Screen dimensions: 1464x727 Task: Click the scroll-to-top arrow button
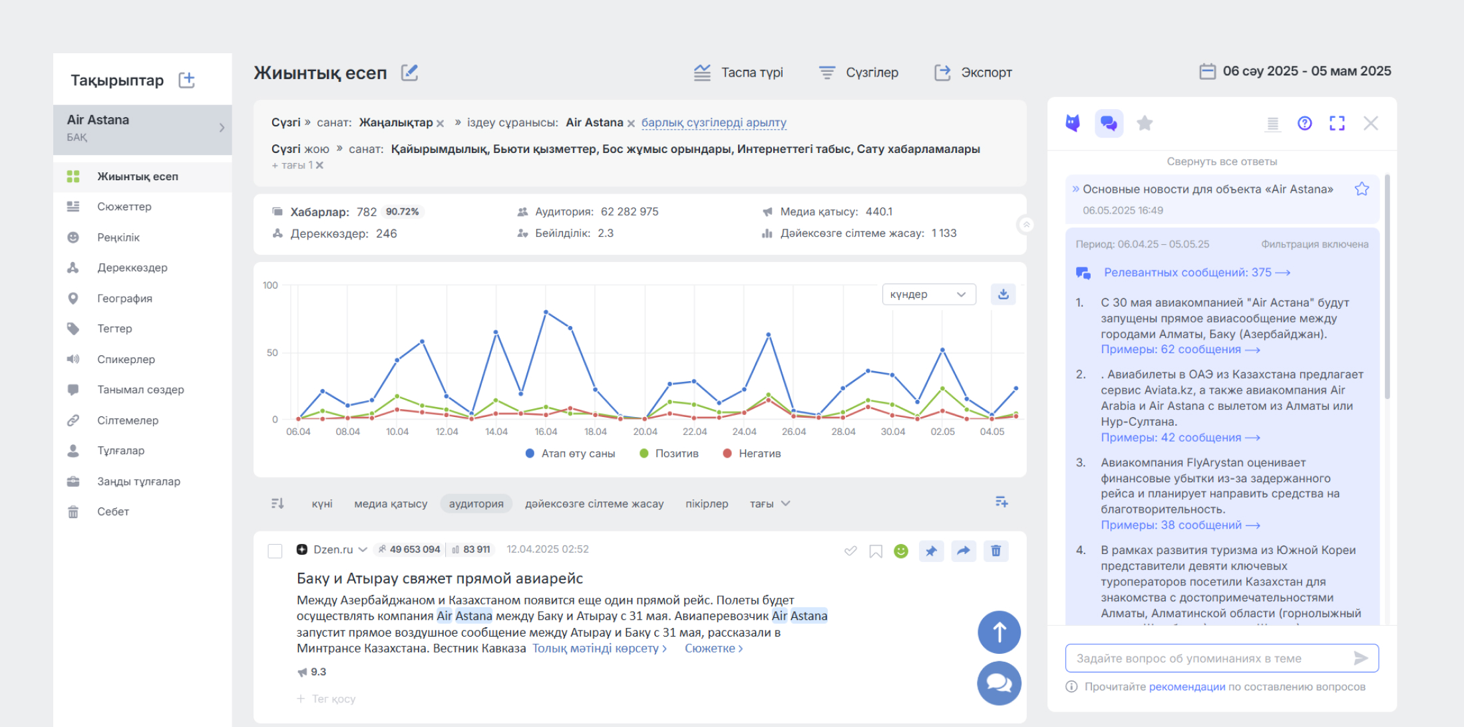999,632
